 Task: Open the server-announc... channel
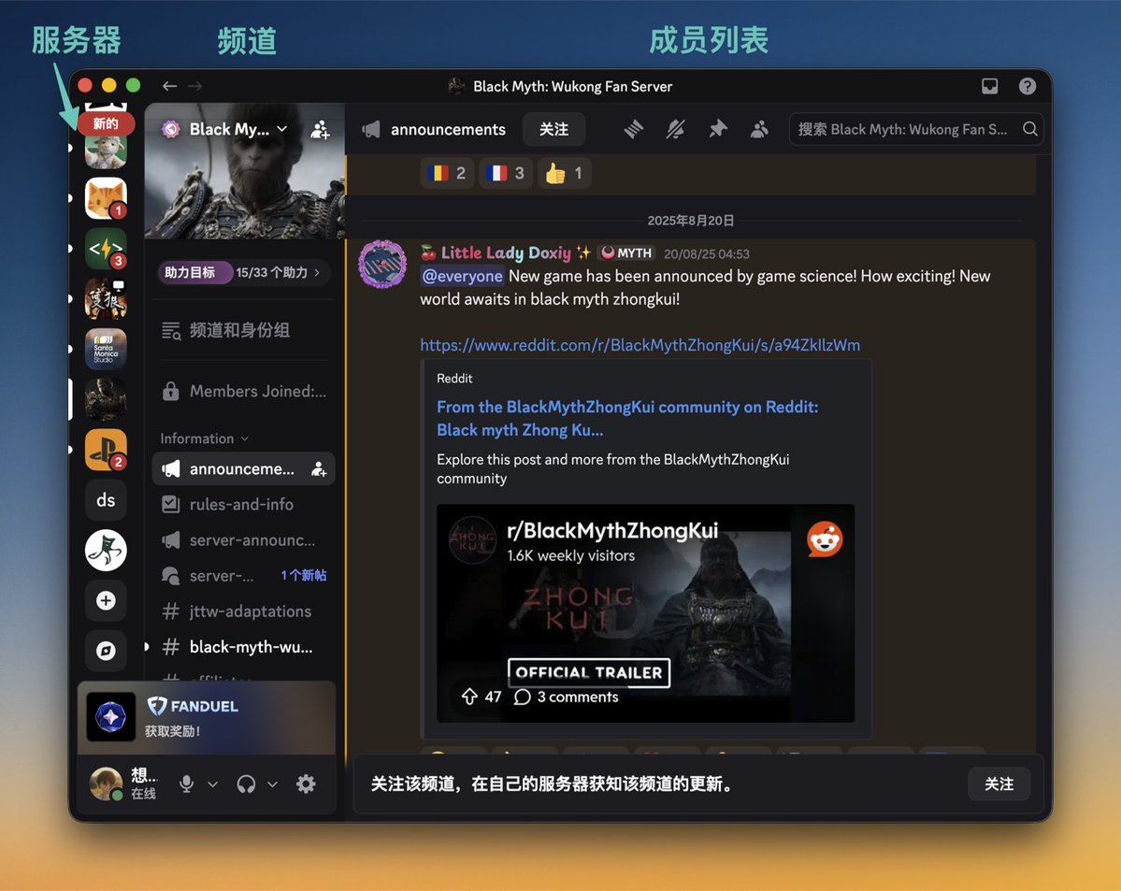point(244,539)
